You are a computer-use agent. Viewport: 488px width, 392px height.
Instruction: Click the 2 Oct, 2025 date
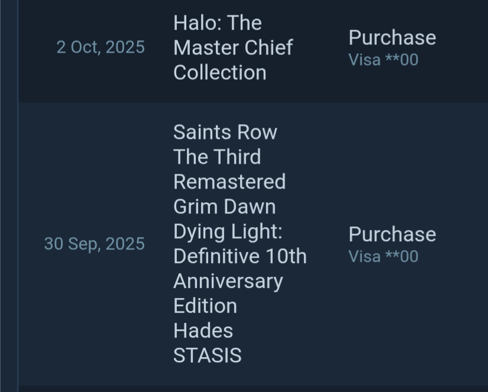pyautogui.click(x=101, y=47)
